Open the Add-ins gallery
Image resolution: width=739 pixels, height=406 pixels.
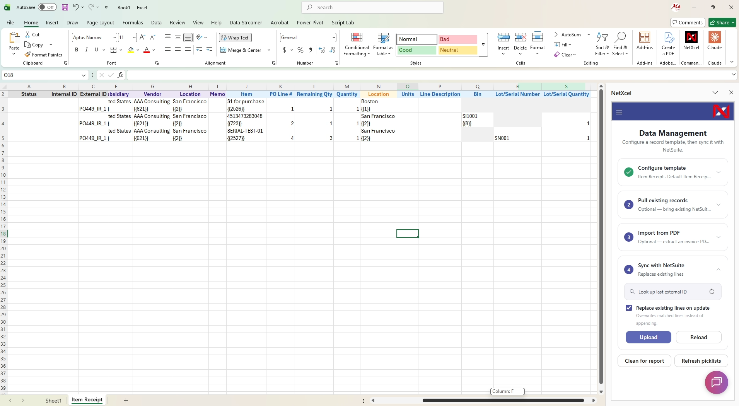[645, 41]
